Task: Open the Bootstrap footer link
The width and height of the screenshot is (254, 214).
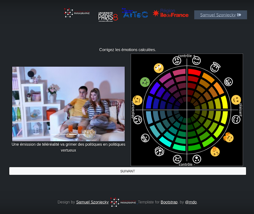Action: coord(169,202)
